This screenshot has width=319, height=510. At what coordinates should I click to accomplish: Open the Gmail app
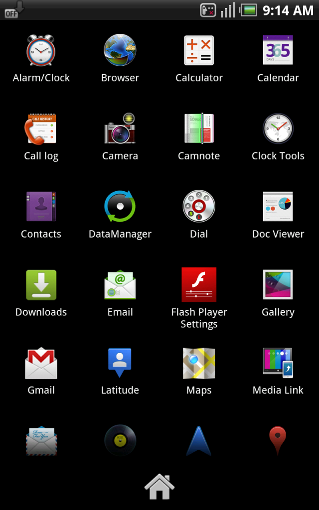click(41, 363)
